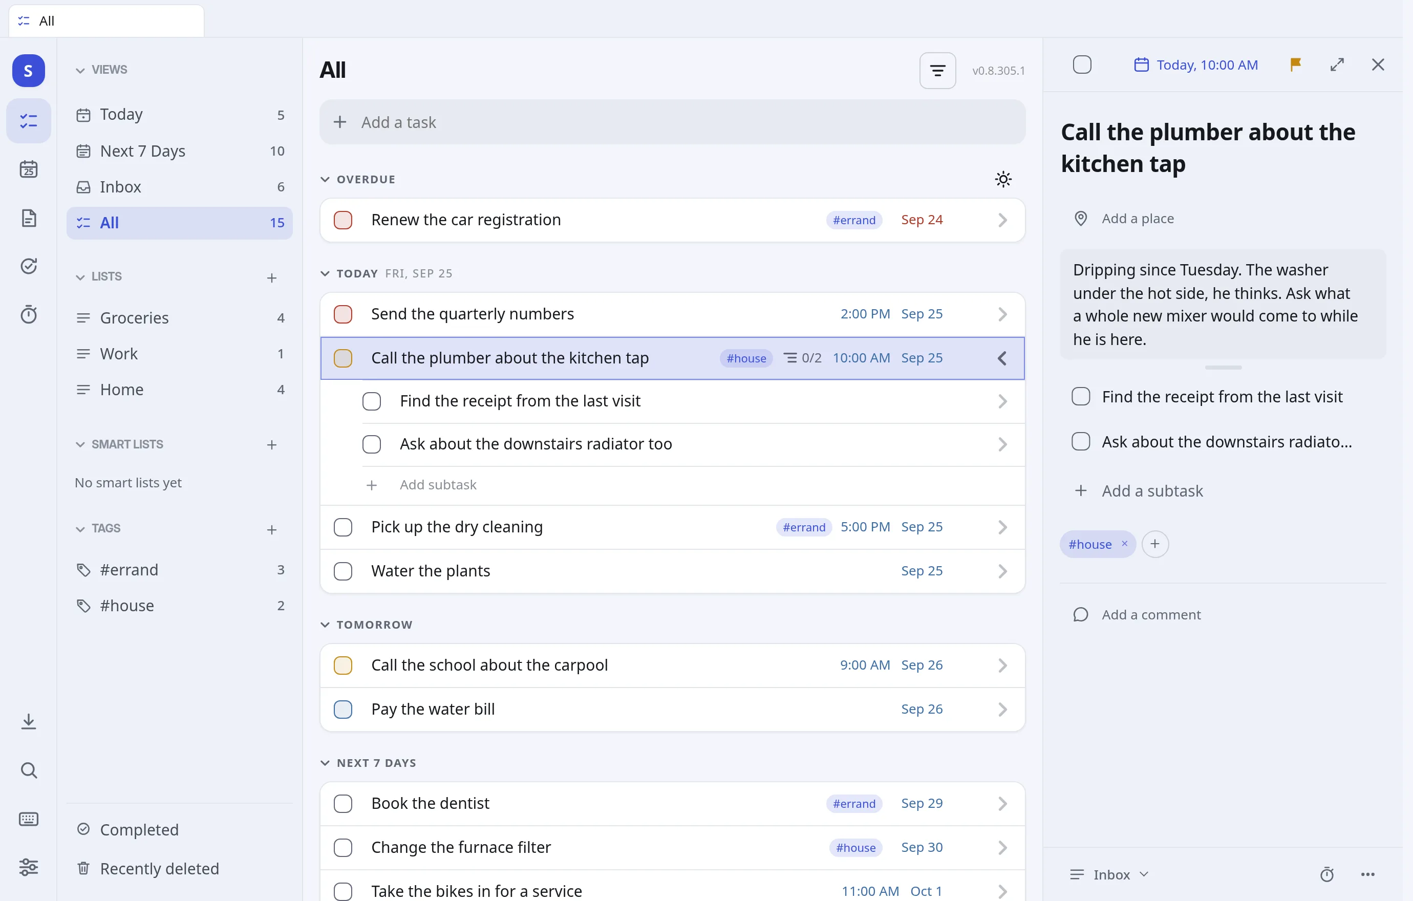The width and height of the screenshot is (1413, 901).
Task: Add another tag with the plus next to #house
Action: pos(1155,544)
